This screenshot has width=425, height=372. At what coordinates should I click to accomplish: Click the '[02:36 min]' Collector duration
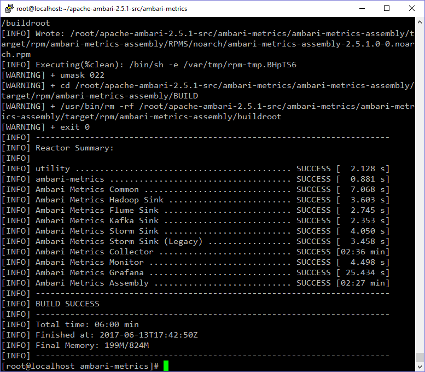pyautogui.click(x=363, y=252)
